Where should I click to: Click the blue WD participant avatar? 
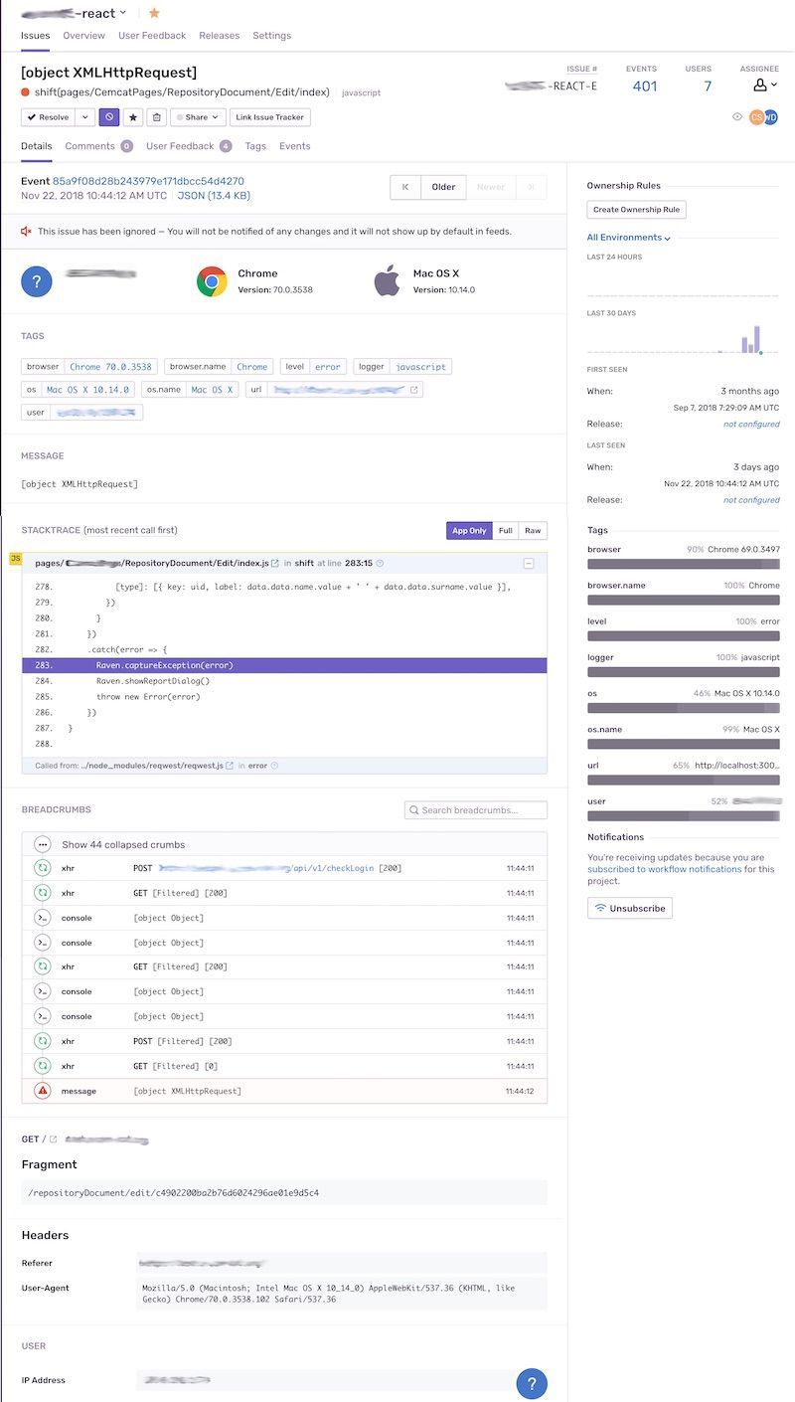770,117
